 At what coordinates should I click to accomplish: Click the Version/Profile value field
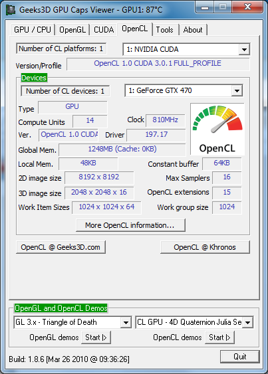point(158,64)
